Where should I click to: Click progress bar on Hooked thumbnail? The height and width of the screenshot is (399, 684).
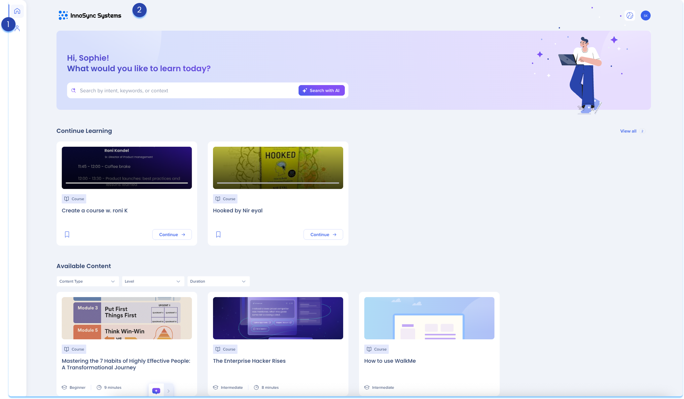tap(278, 183)
